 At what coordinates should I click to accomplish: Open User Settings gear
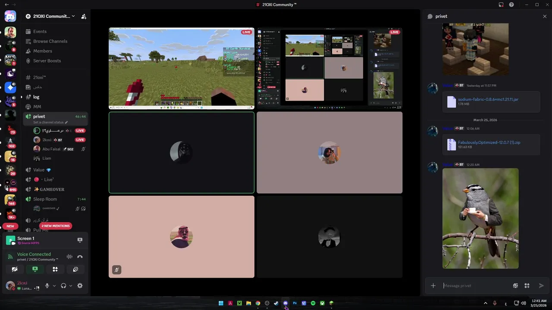coord(80,286)
